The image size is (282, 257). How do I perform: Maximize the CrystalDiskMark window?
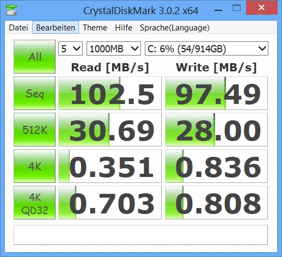[236, 8]
